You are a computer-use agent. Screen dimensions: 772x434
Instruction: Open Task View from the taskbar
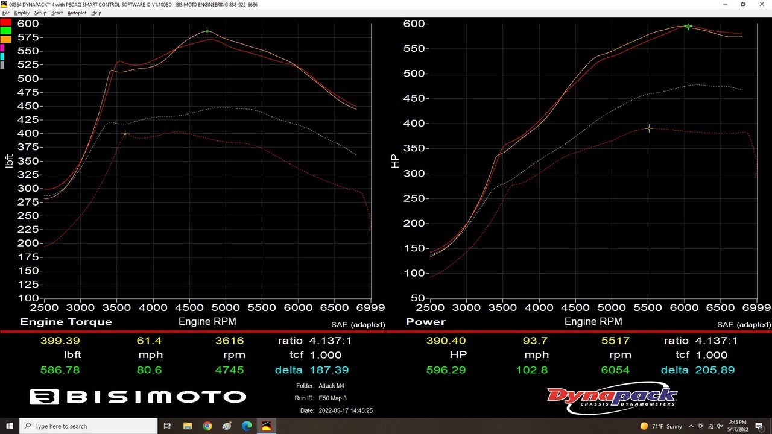[x=168, y=426]
